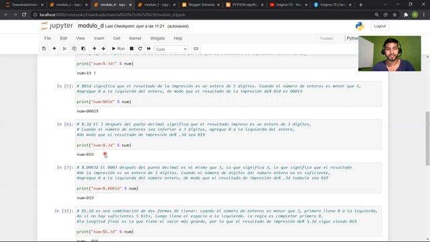Open the Help menu
This screenshot has height=242, width=430.
(x=178, y=38)
